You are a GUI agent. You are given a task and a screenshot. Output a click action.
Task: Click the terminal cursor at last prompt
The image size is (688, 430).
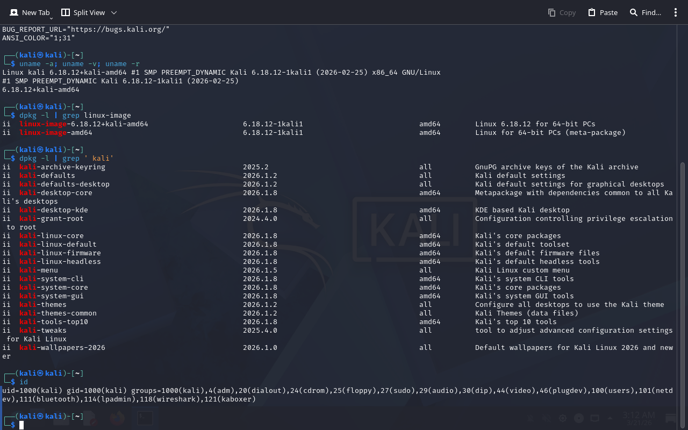(x=21, y=425)
